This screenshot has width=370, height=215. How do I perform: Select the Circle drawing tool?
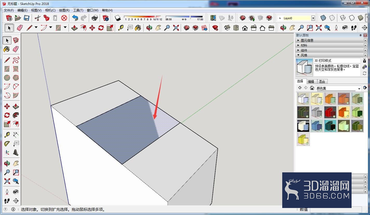pyautogui.click(x=7, y=77)
